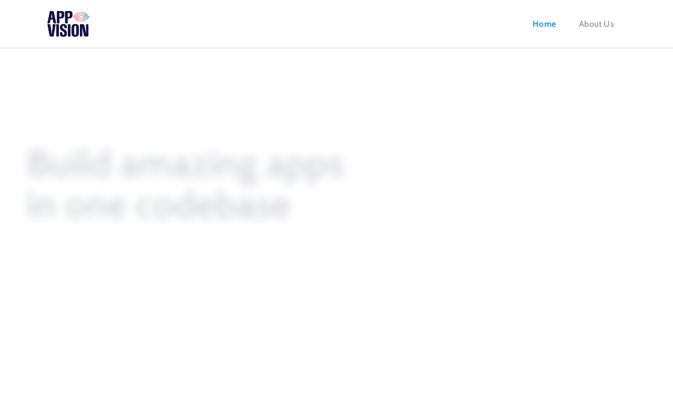Image resolution: width=673 pixels, height=420 pixels.
Task: Click the 'in one codebase' headline line
Action: click(x=158, y=205)
